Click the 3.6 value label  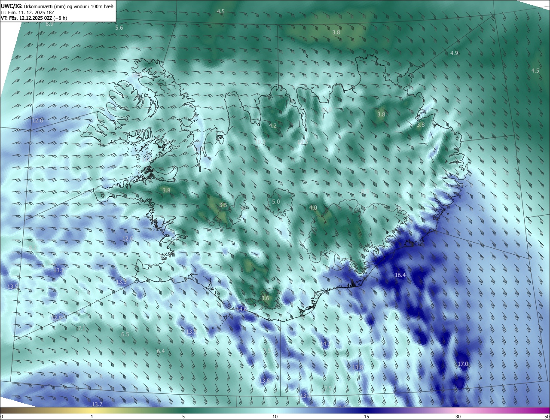(265, 298)
